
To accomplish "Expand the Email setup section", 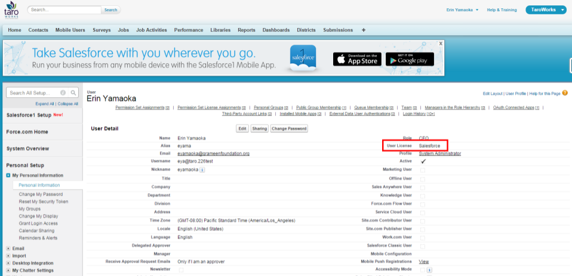I will click(x=8, y=249).
